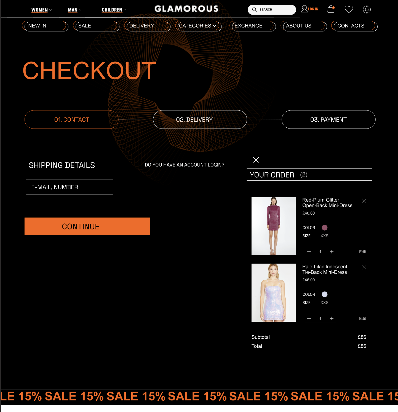The width and height of the screenshot is (398, 412).
Task: Click the orange Continue button
Action: tap(87, 226)
